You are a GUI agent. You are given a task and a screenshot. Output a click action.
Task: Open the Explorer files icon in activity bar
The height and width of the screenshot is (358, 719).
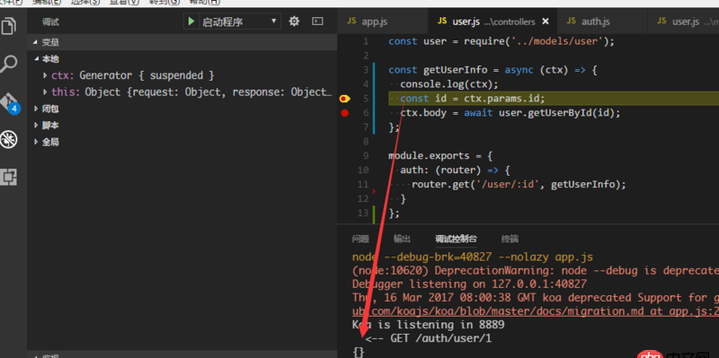tap(9, 26)
